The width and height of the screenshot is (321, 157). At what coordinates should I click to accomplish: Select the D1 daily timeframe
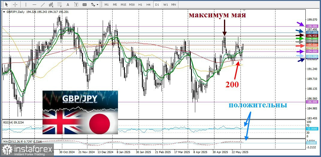(157, 4)
